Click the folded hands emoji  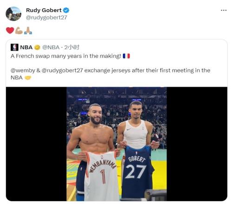[x=28, y=31]
